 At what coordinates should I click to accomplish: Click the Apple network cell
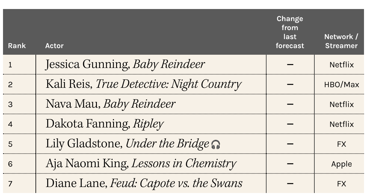(x=341, y=164)
